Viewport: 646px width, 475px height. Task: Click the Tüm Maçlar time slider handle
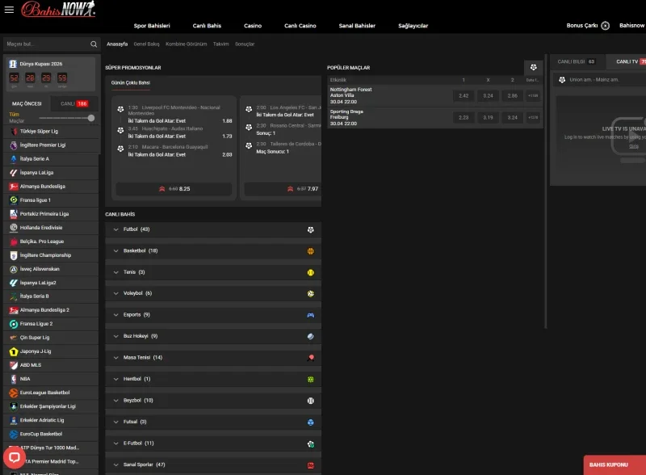point(91,118)
